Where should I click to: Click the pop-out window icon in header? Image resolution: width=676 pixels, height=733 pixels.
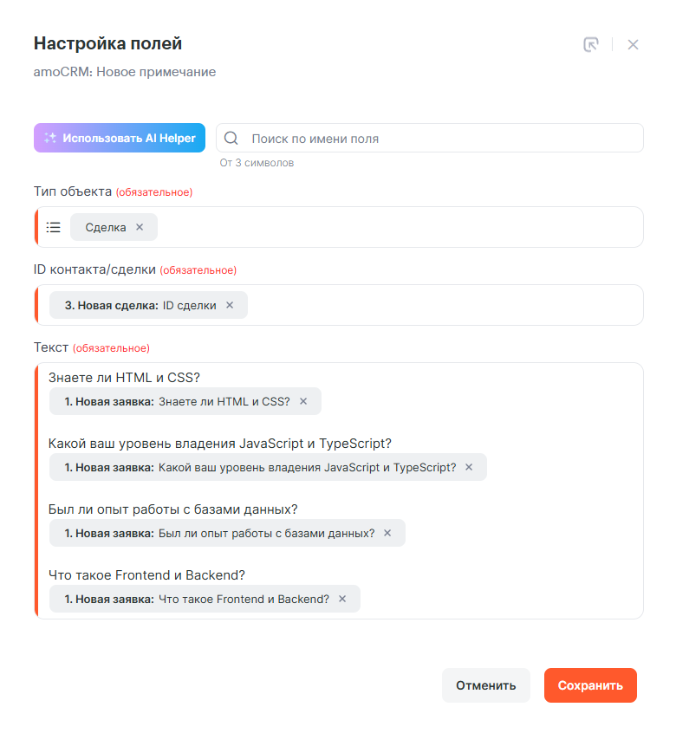[591, 44]
